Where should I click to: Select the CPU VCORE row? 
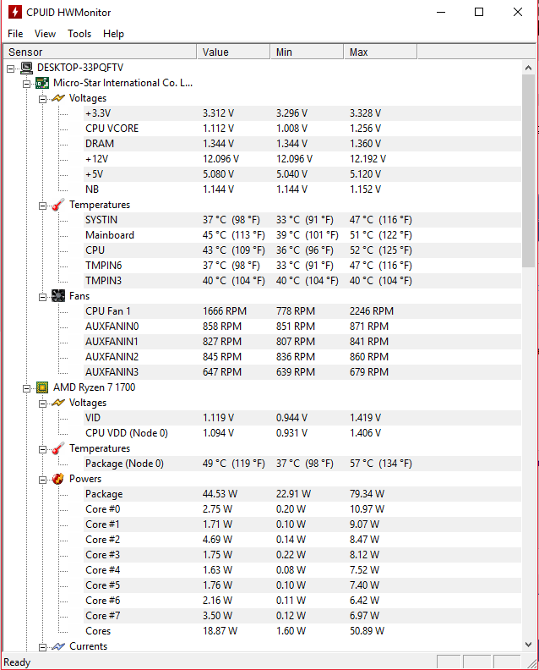click(x=302, y=129)
